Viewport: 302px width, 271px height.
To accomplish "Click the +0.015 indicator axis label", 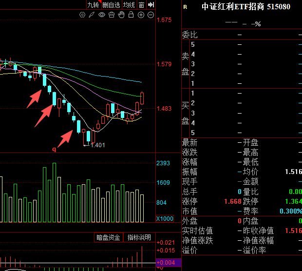I will (166, 251).
